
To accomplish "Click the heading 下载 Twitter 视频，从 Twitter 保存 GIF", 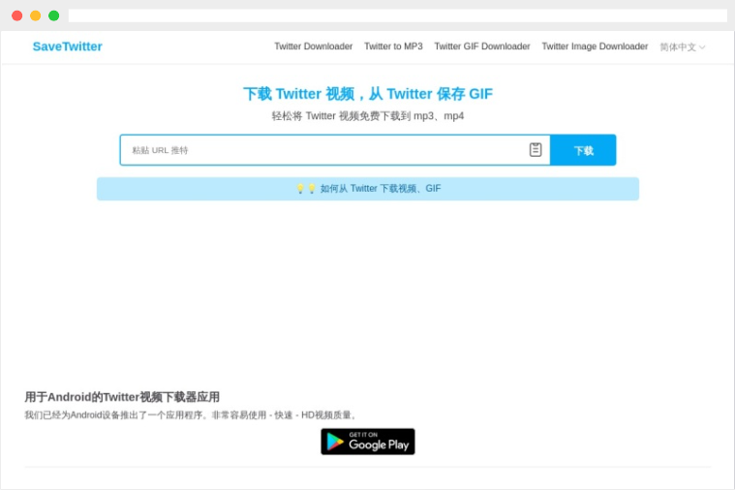I will pos(368,94).
